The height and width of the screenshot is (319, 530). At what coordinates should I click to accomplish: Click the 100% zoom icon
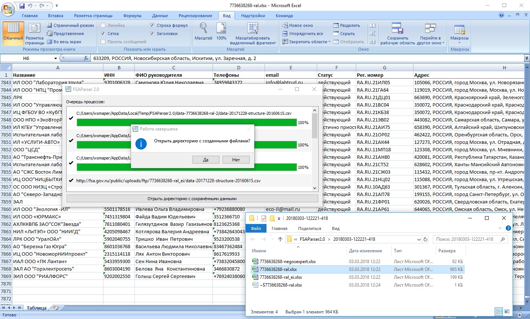tap(221, 29)
